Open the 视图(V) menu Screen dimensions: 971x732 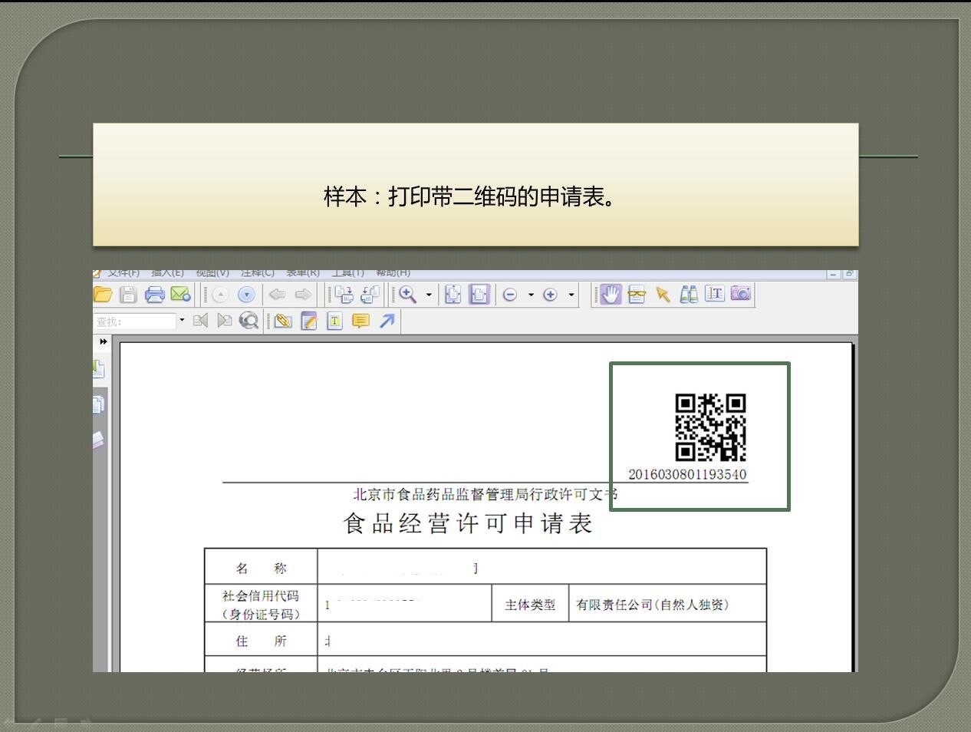[212, 272]
